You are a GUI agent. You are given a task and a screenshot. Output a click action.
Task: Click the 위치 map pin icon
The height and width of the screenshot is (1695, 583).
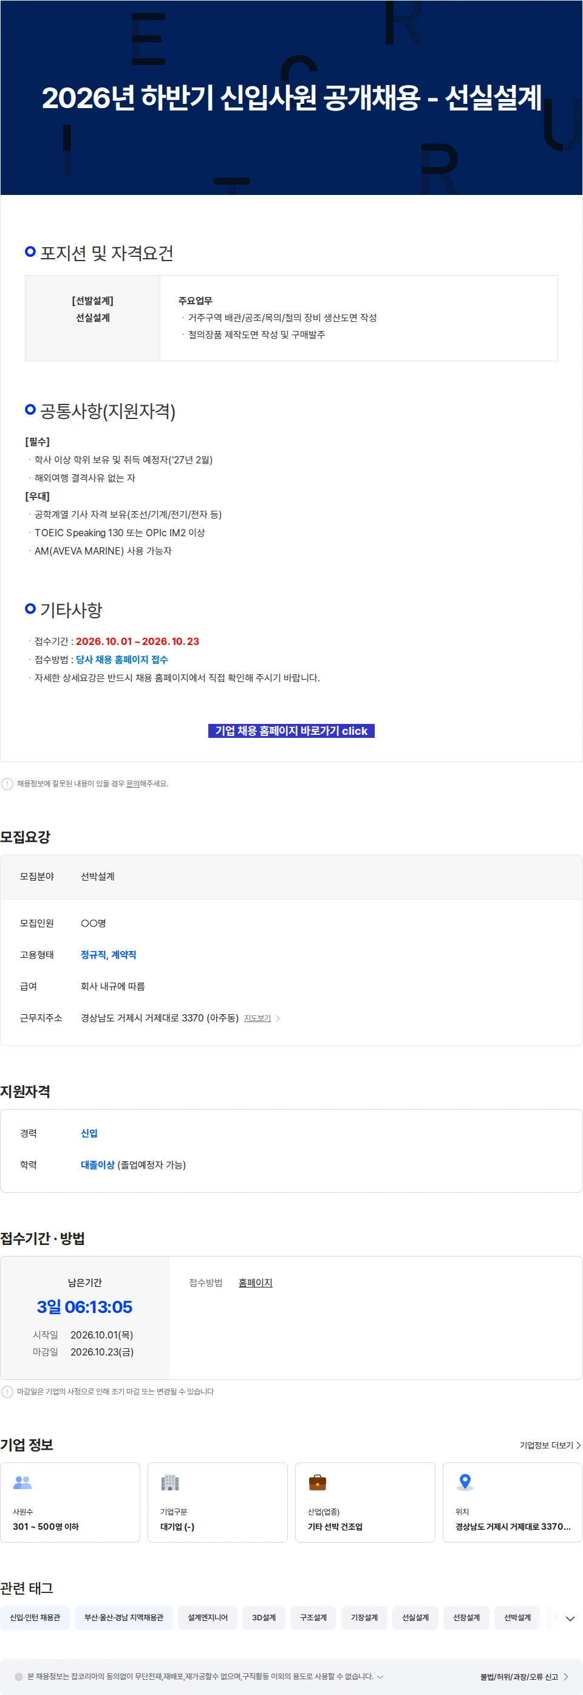[465, 1482]
